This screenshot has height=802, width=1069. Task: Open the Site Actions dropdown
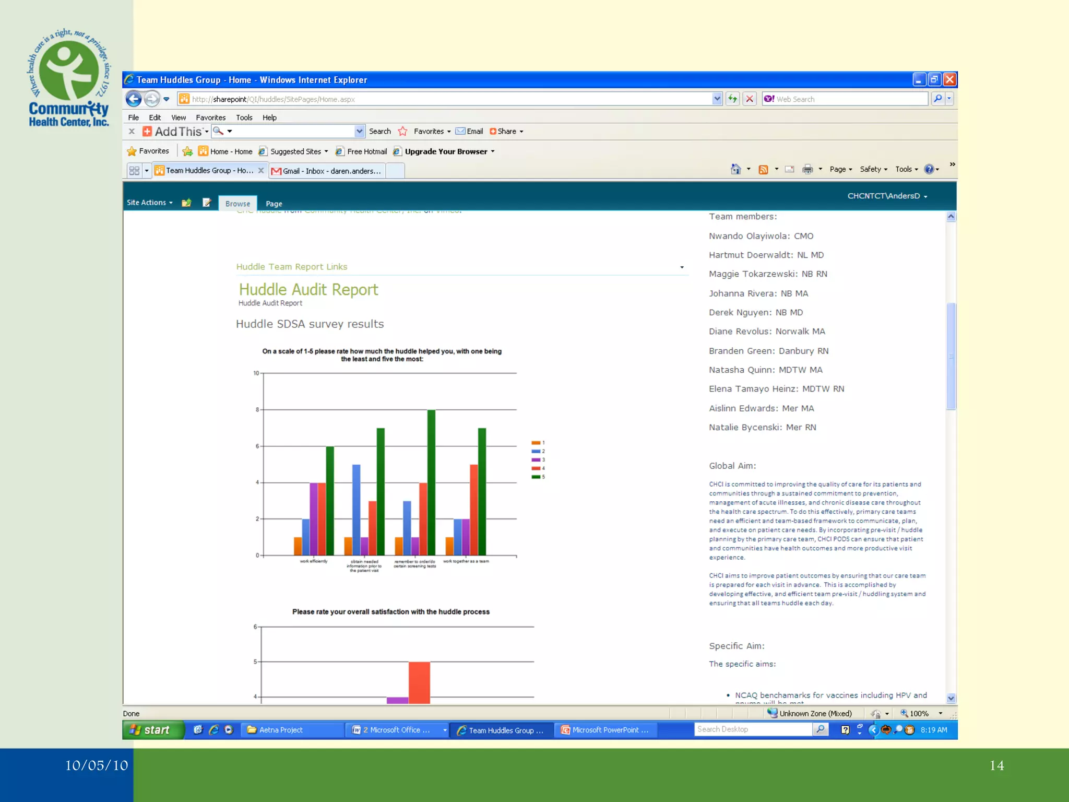[x=149, y=203]
